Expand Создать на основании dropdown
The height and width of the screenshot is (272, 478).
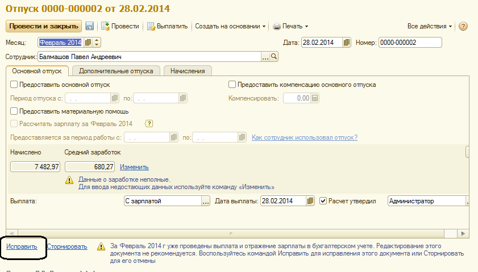230,26
